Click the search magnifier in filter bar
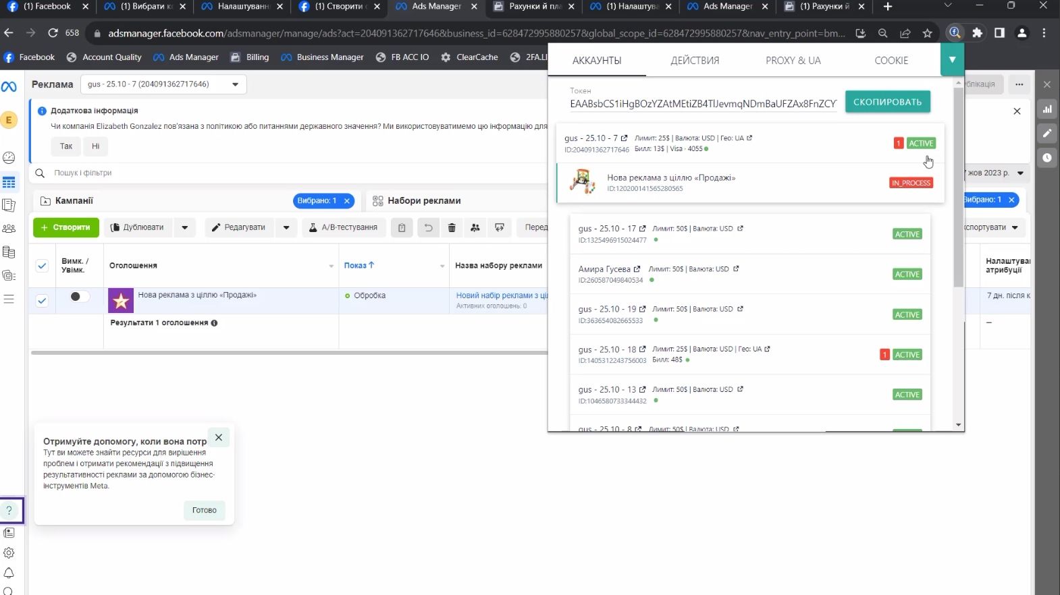Image resolution: width=1060 pixels, height=595 pixels. [40, 173]
